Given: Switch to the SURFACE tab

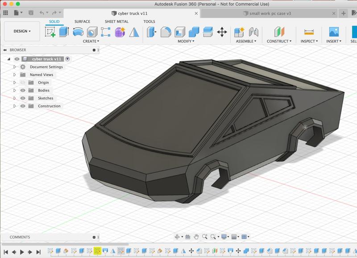Looking at the screenshot, I should tap(82, 21).
